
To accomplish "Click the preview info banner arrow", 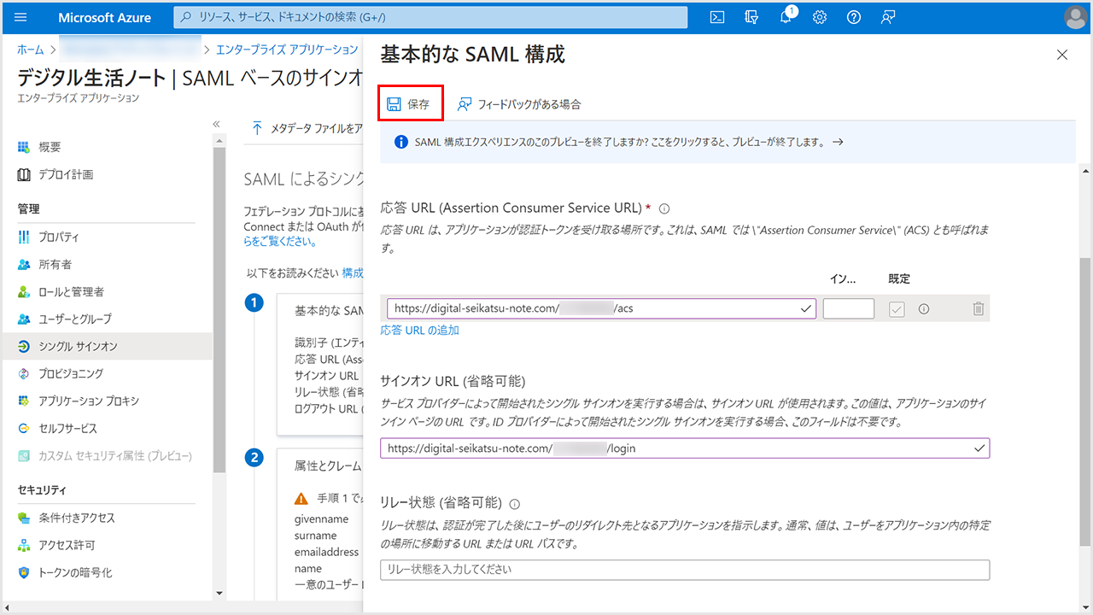I will tap(838, 142).
